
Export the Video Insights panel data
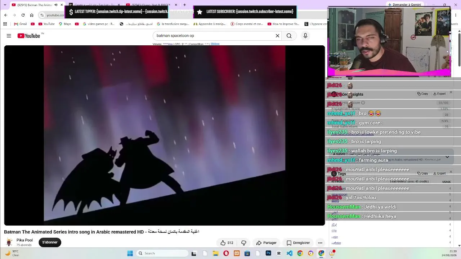[439, 94]
